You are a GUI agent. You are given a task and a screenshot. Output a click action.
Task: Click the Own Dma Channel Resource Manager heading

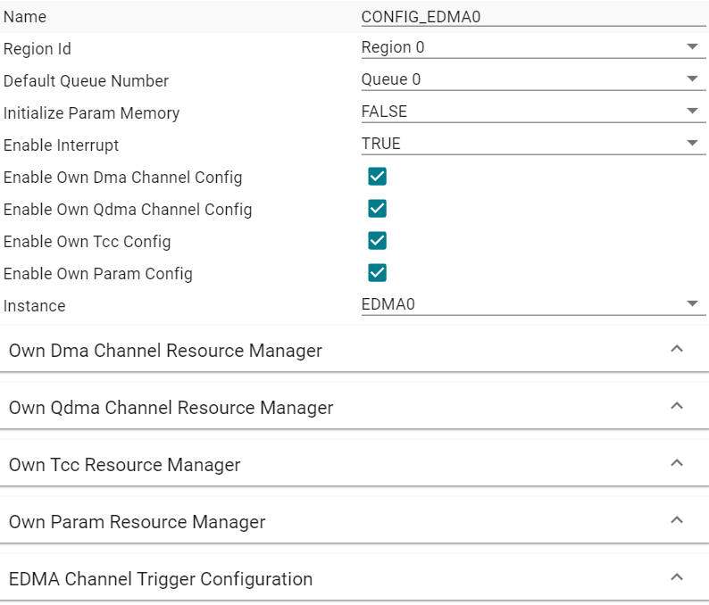[x=165, y=351]
